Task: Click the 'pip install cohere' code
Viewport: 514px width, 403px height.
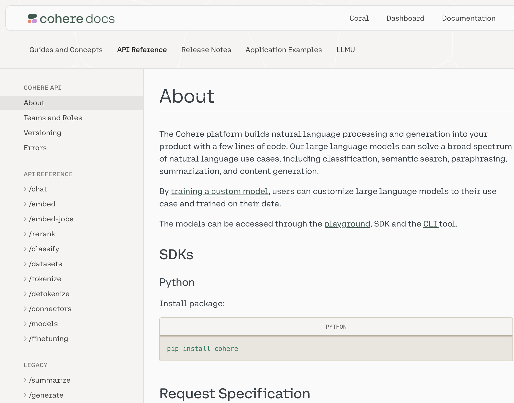Action: pyautogui.click(x=202, y=349)
